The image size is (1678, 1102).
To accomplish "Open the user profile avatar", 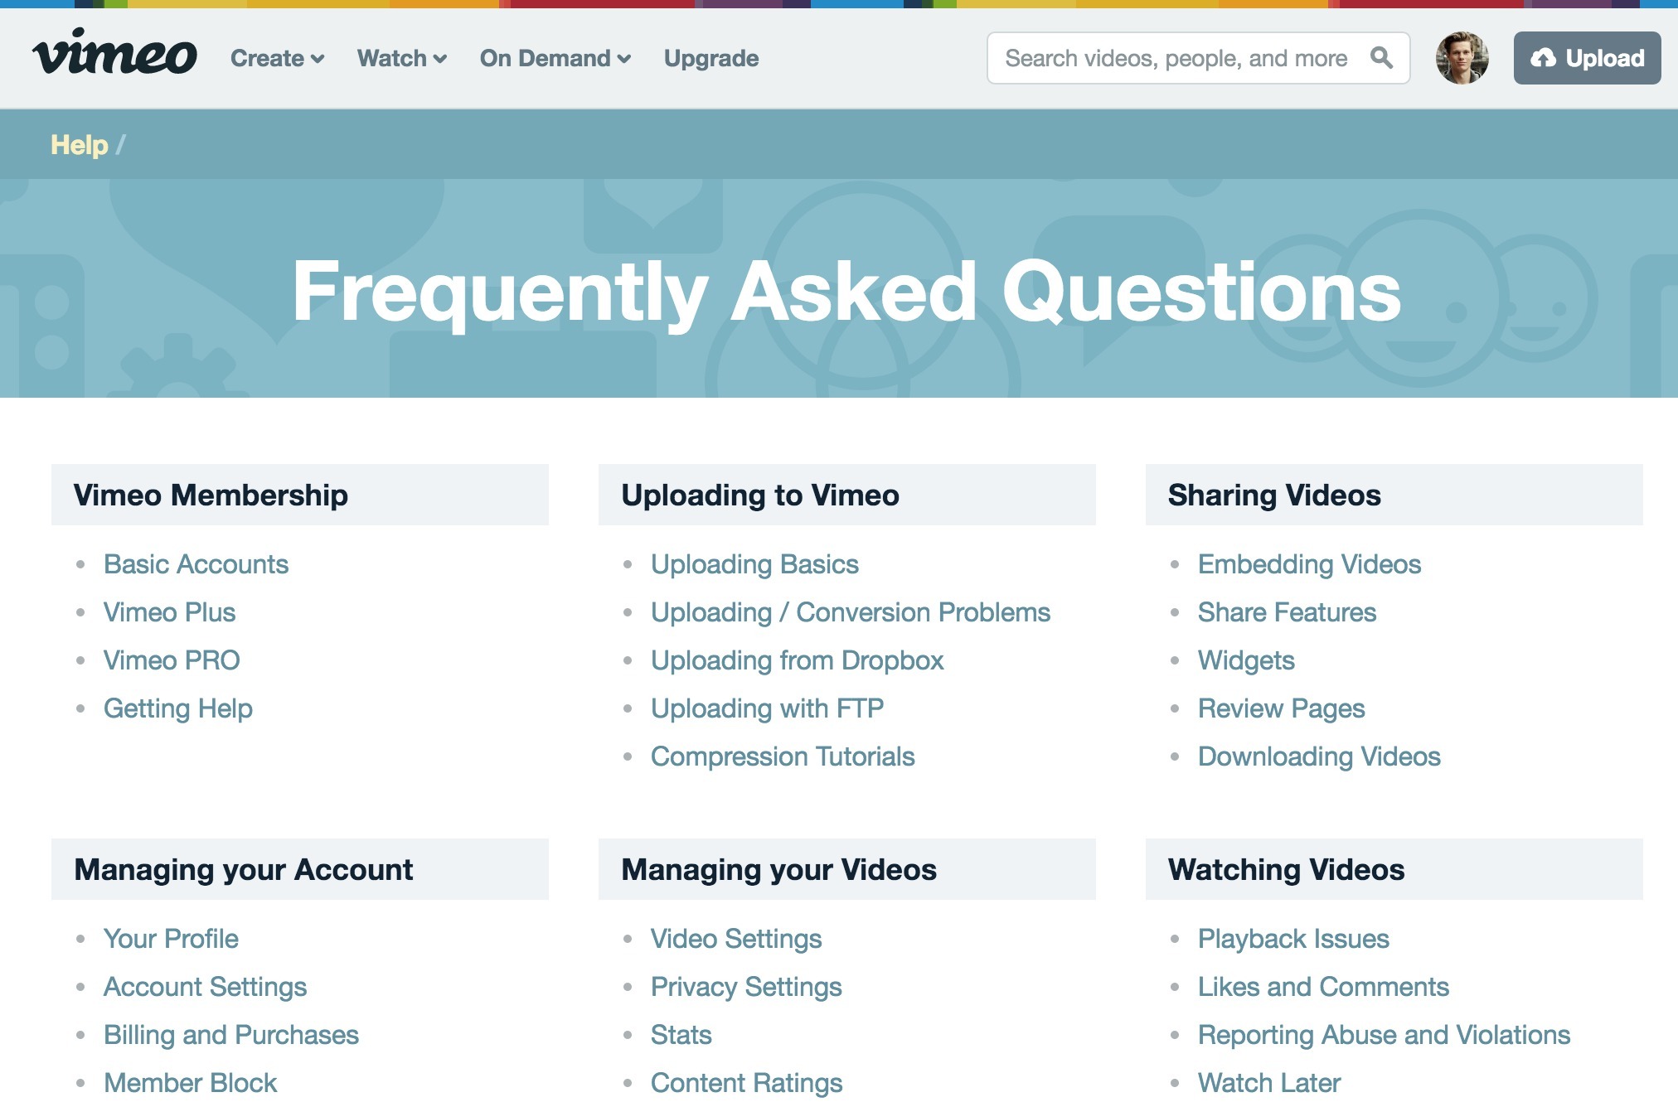I will pyautogui.click(x=1462, y=57).
